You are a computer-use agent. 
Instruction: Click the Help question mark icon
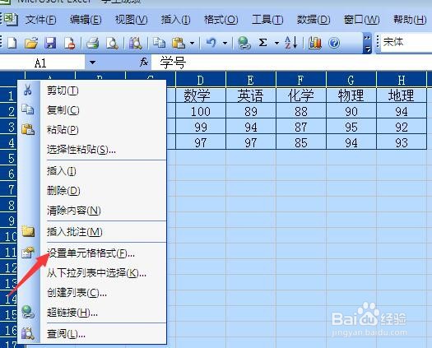[x=334, y=43]
